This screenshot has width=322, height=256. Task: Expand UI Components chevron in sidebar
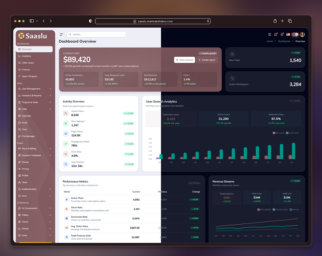50,208
